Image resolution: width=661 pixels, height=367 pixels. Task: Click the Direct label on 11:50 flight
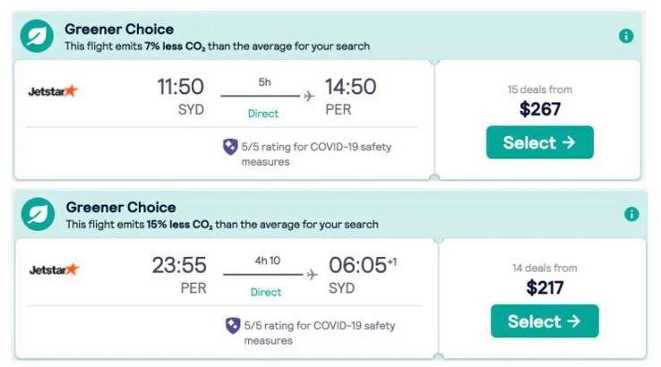[x=263, y=114]
